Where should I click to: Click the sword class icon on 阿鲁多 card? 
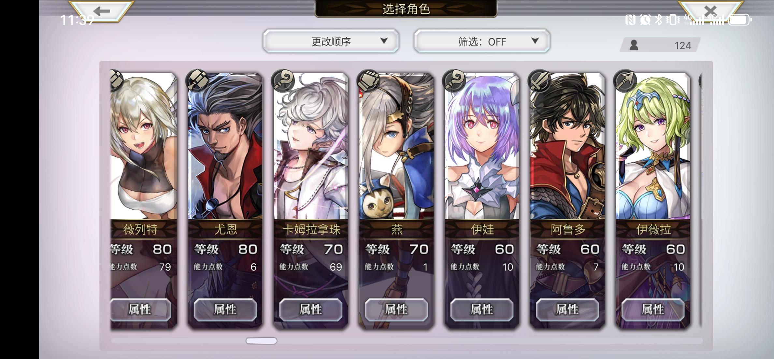tap(539, 80)
